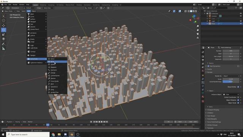The height and width of the screenshot is (137, 243).
Task: Toggle visibility of Plane in outliner
Action: coord(241,24)
